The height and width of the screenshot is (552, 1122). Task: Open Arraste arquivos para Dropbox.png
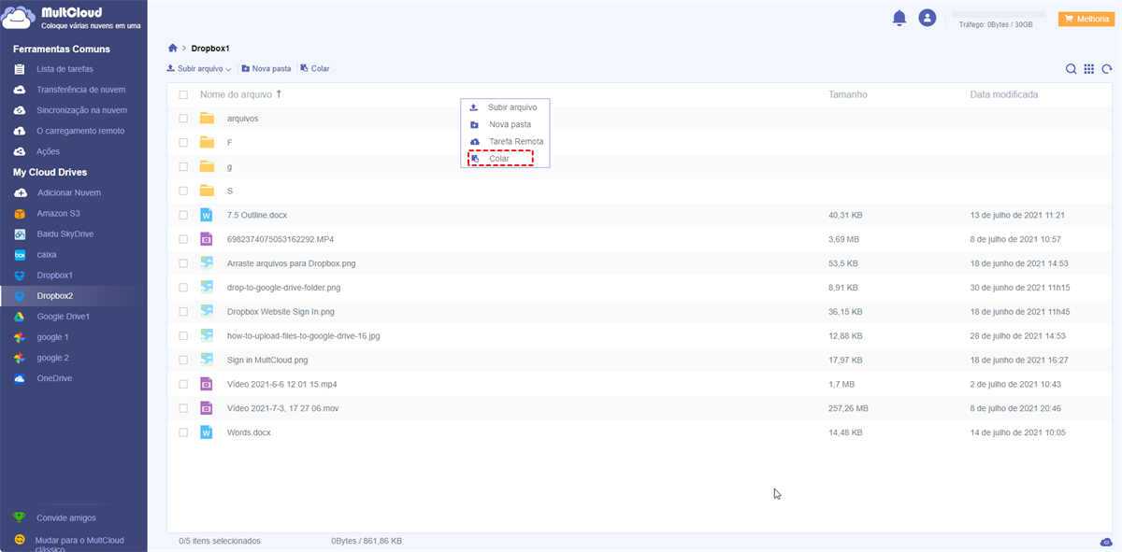291,263
